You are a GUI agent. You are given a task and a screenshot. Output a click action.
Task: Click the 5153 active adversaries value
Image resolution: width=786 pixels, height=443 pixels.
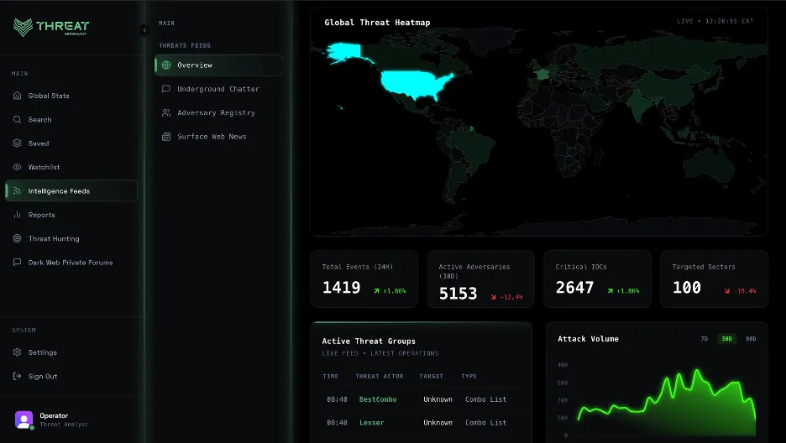point(458,294)
